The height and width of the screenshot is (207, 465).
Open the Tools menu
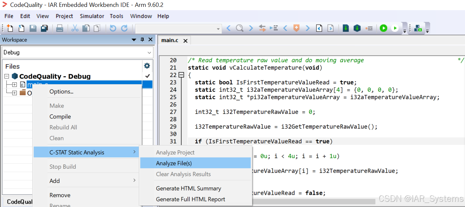(x=116, y=16)
